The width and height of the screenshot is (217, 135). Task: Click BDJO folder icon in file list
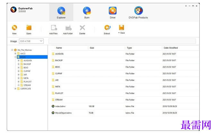[53, 67]
